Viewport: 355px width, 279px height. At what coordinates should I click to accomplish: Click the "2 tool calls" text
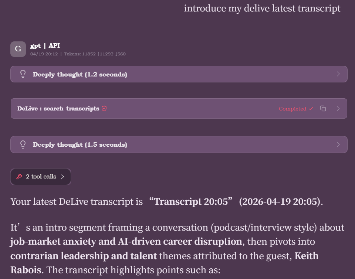tap(41, 177)
